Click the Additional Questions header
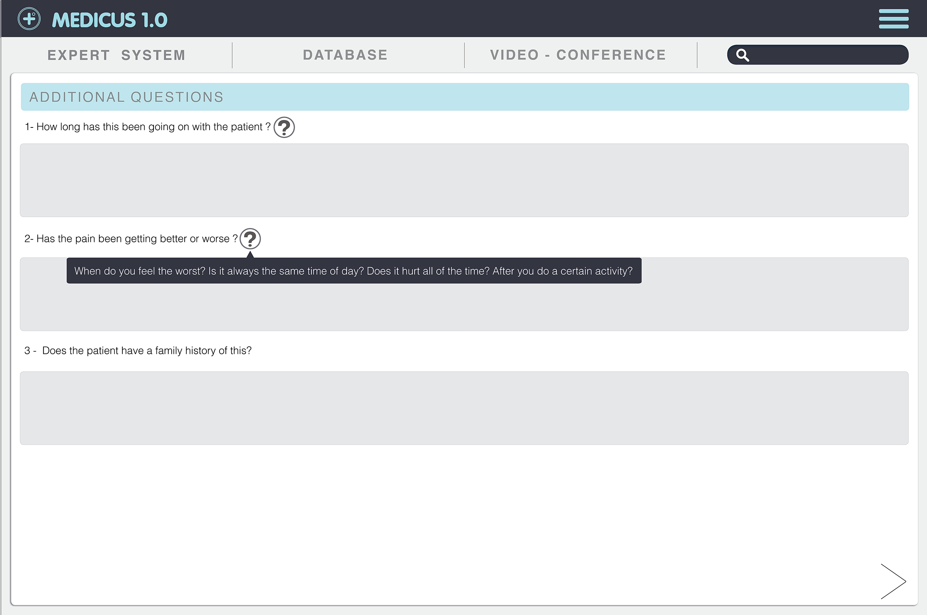Image resolution: width=927 pixels, height=615 pixels. 465,97
